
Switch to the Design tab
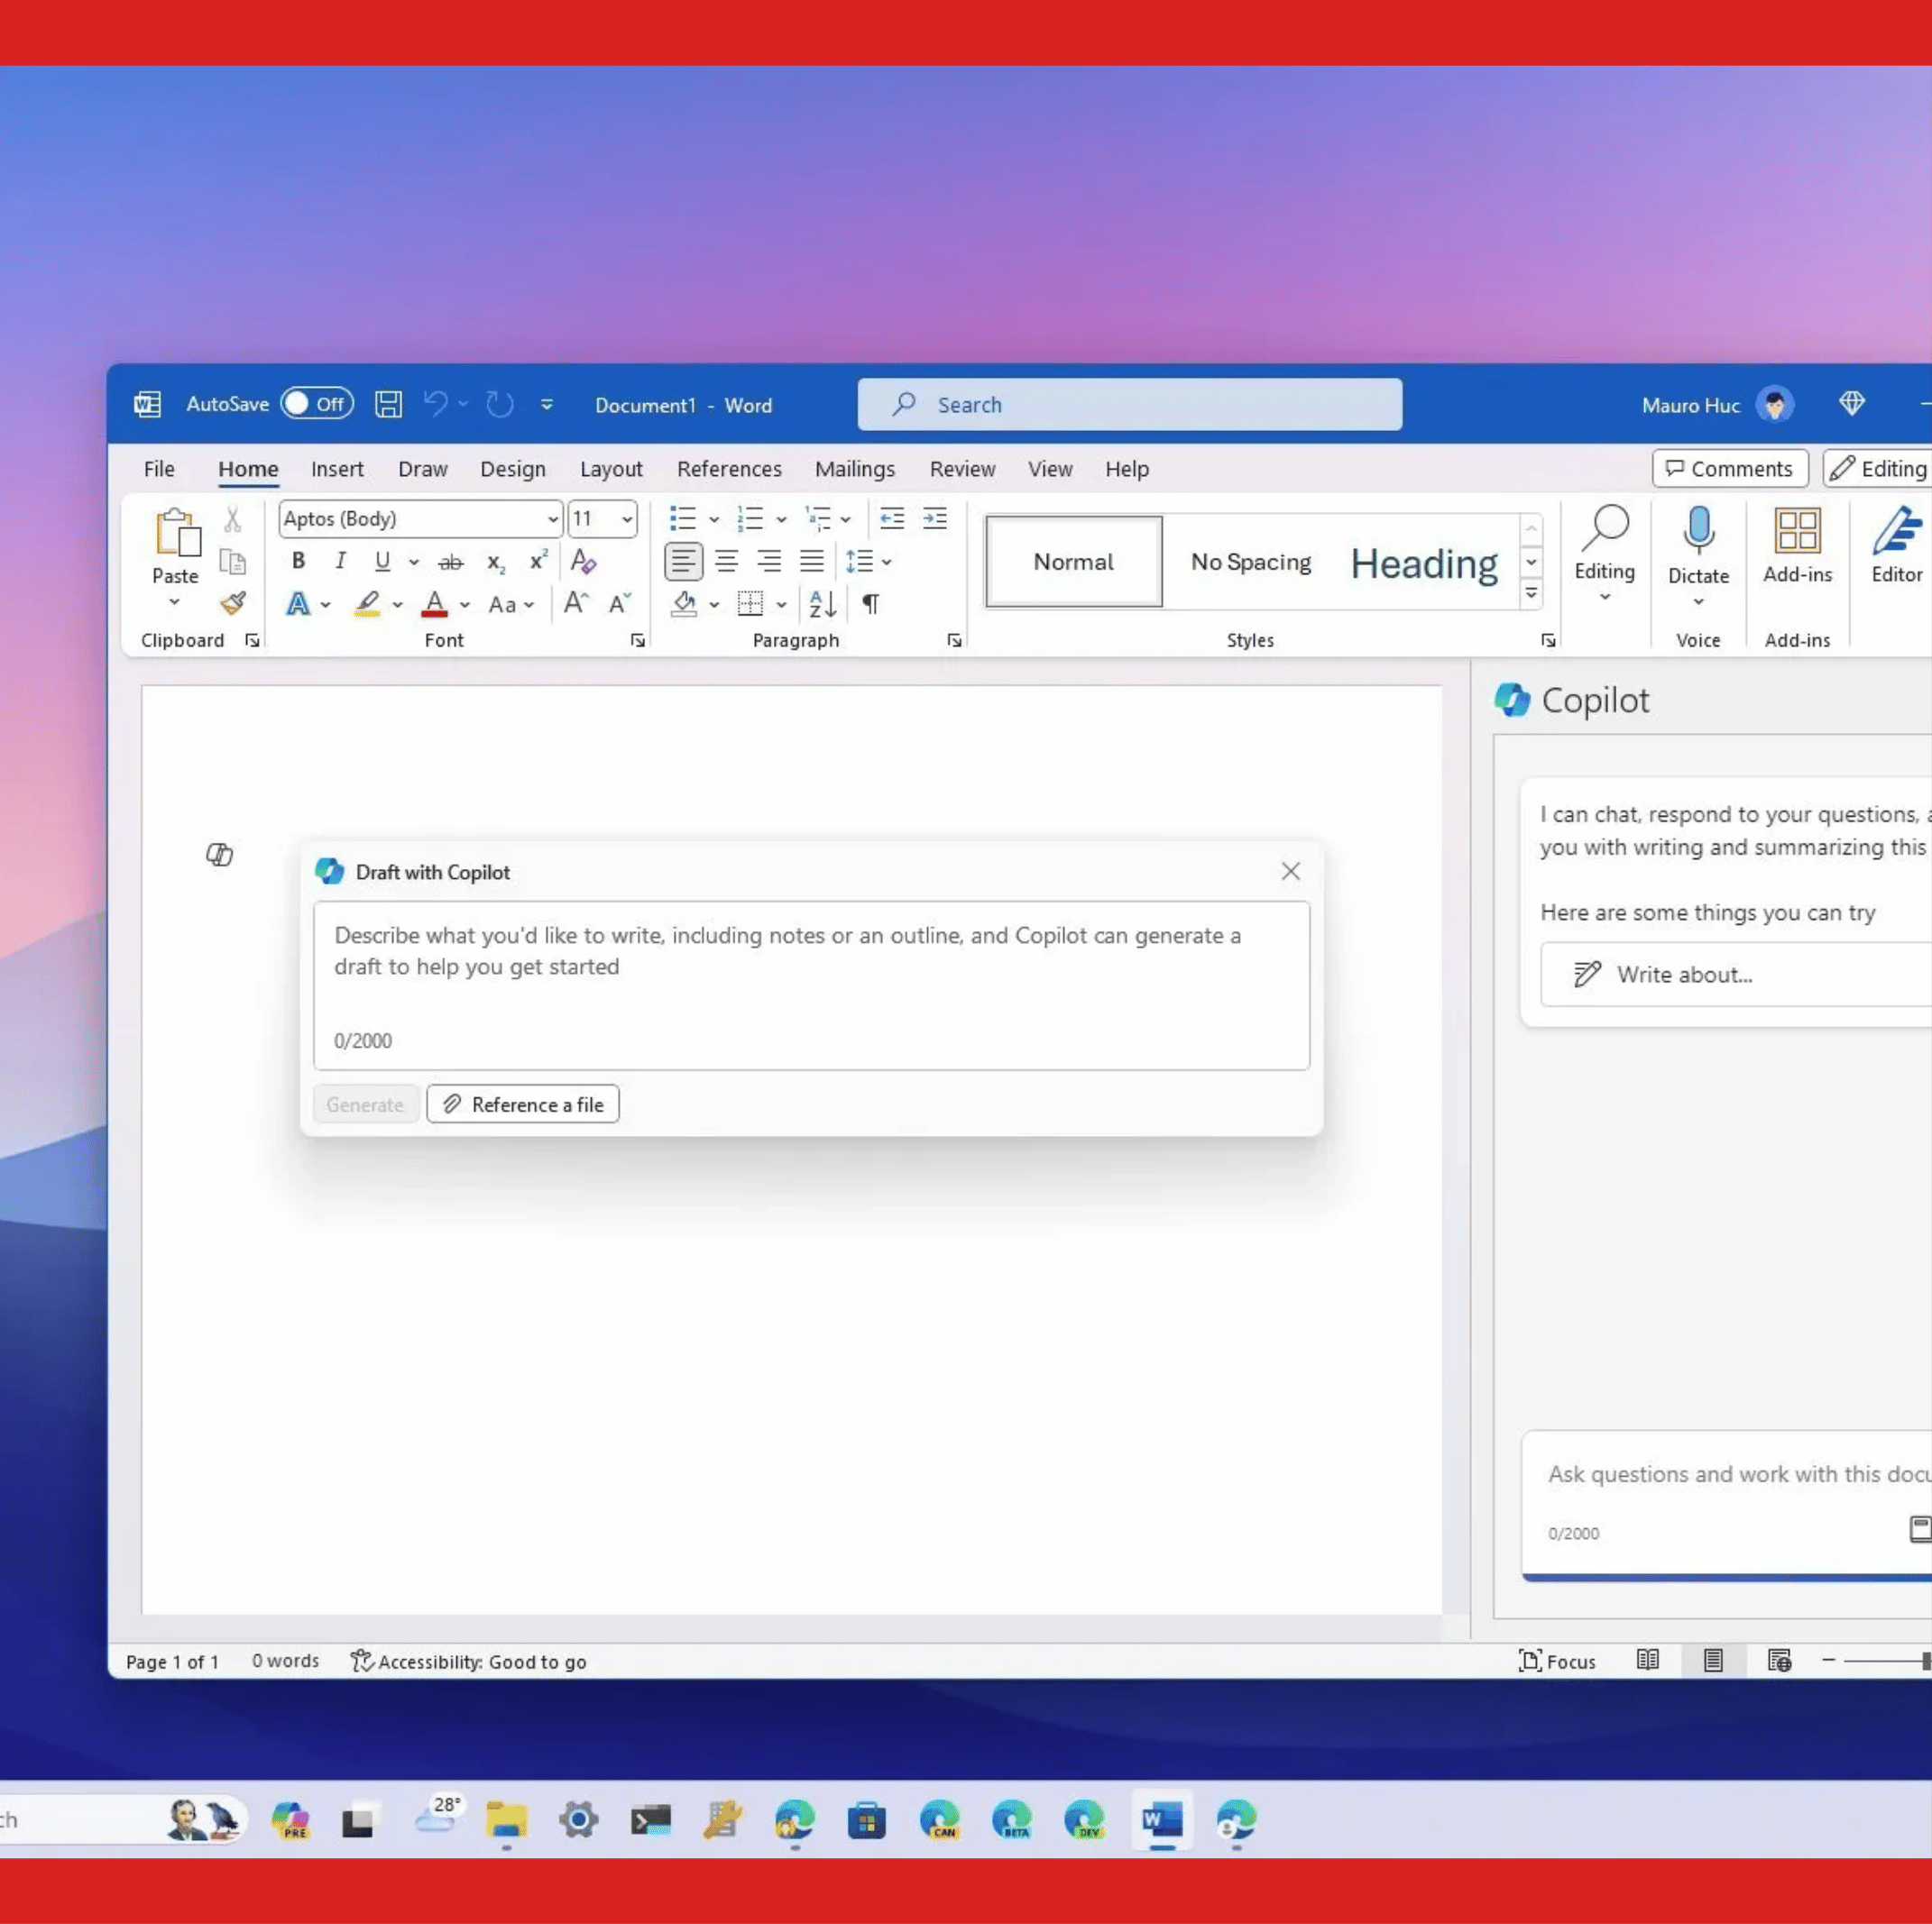[513, 469]
